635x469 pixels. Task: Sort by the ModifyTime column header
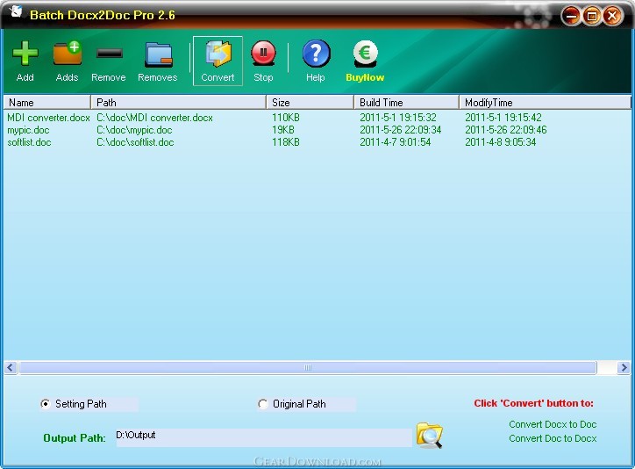pos(545,102)
